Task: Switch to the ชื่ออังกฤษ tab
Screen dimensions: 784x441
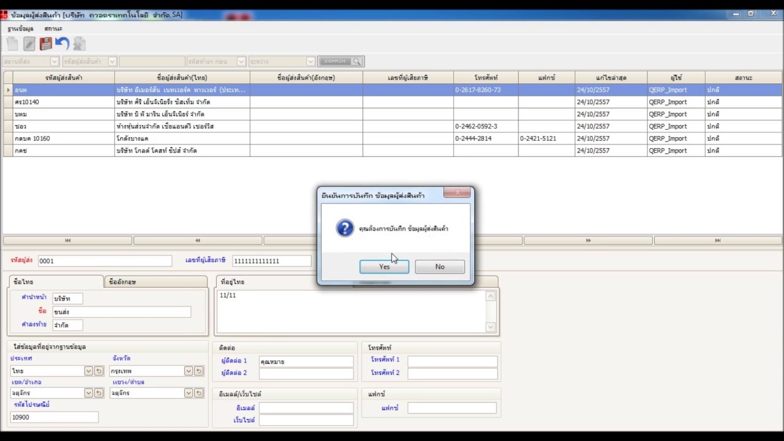Action: pos(156,282)
